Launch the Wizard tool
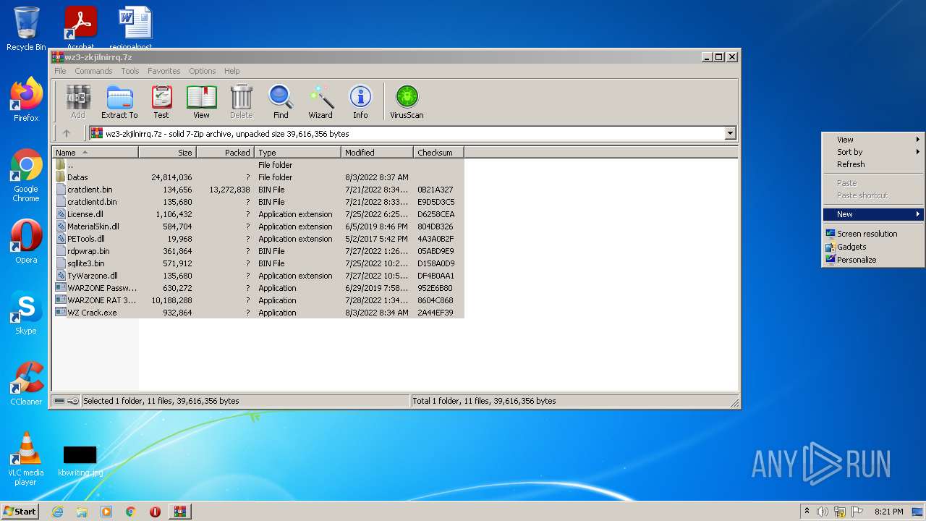926x521 pixels. 320,101
